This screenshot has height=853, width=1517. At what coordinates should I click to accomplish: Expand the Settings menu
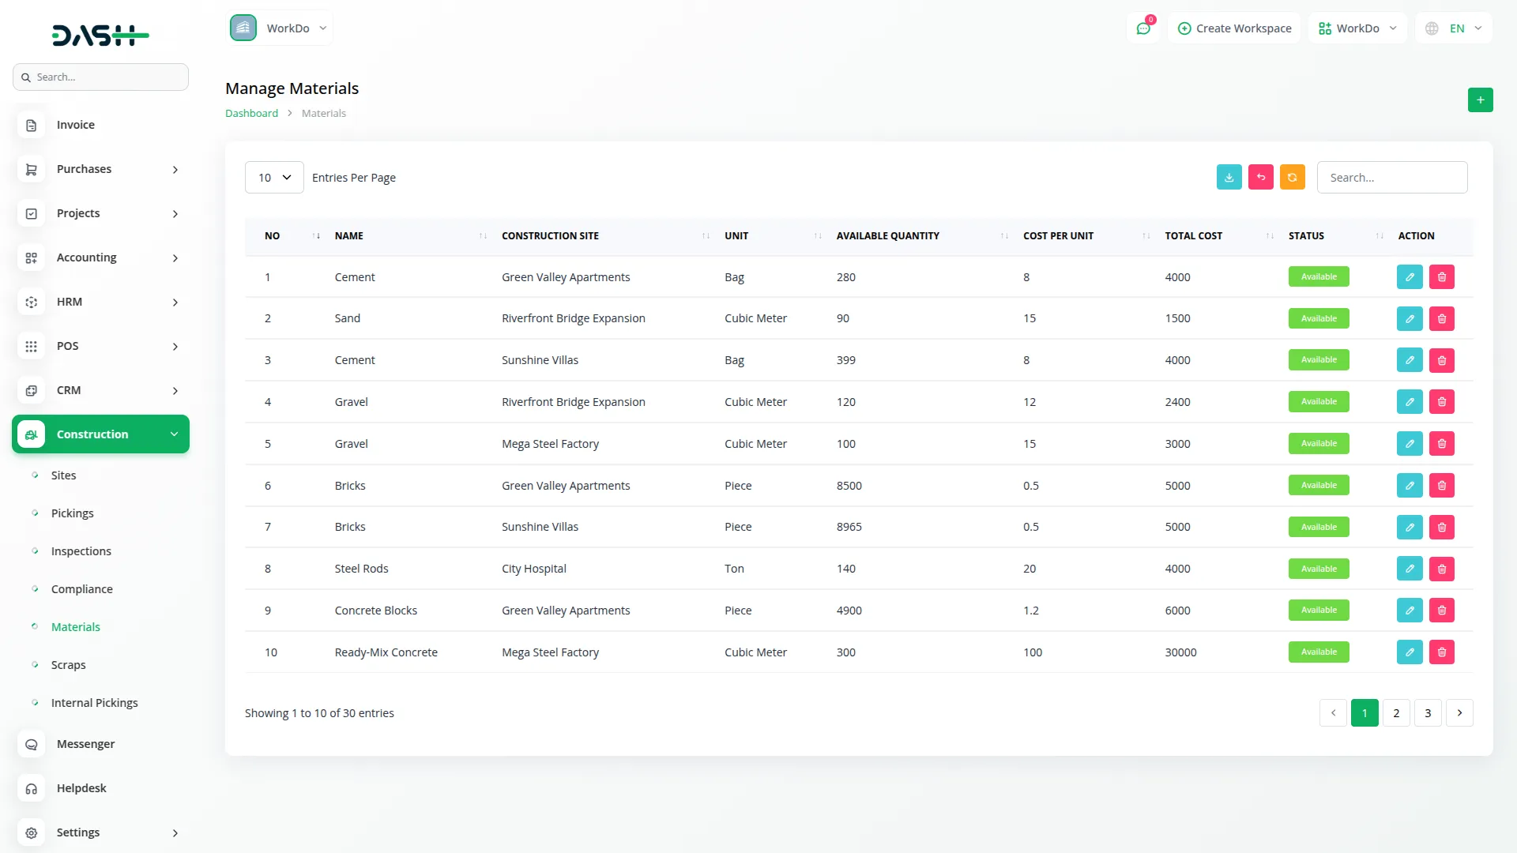coord(101,832)
